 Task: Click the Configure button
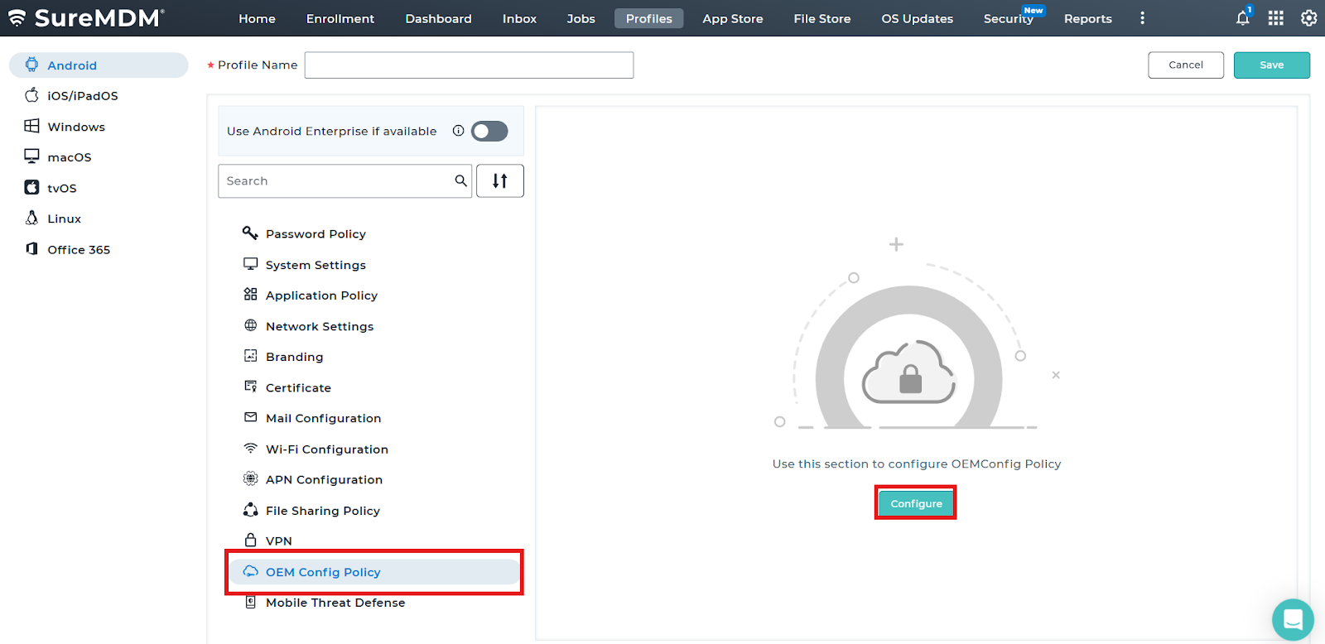coord(916,503)
